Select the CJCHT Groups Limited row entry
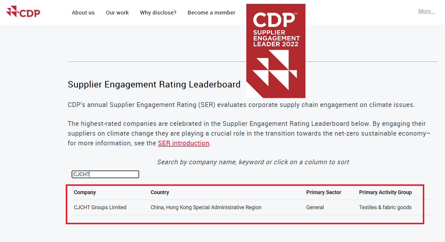 (x=100, y=208)
